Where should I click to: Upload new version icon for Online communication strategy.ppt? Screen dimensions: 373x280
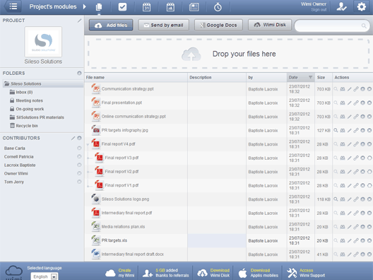(x=362, y=117)
